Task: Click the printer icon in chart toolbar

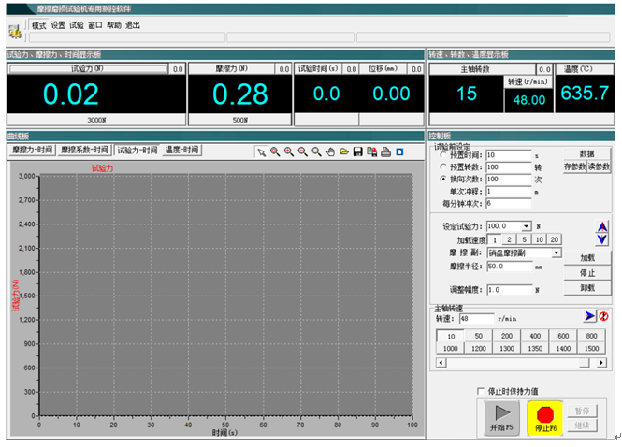Action: tap(385, 151)
